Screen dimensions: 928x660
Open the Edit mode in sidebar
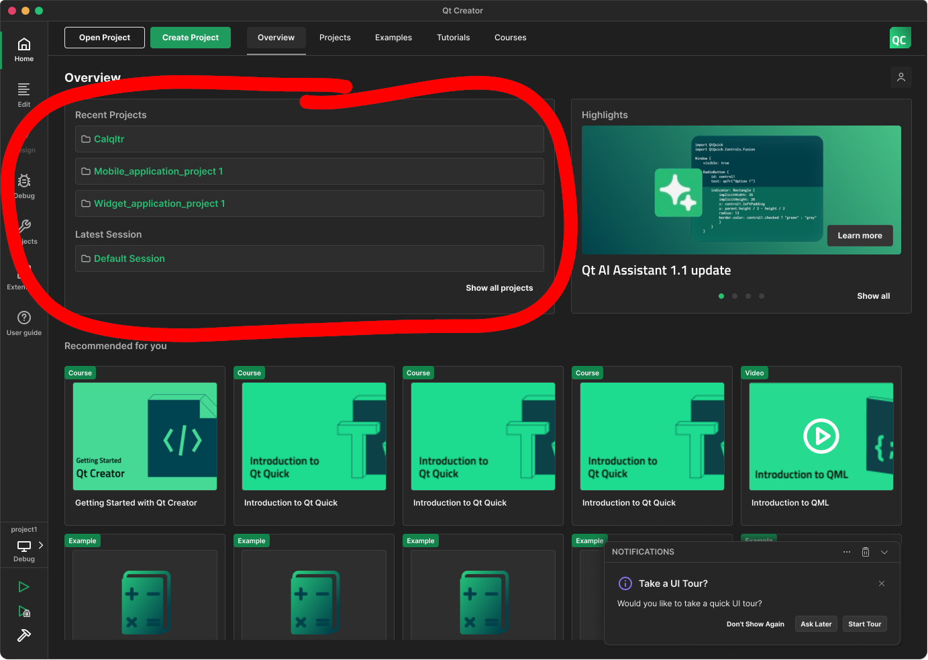point(23,95)
